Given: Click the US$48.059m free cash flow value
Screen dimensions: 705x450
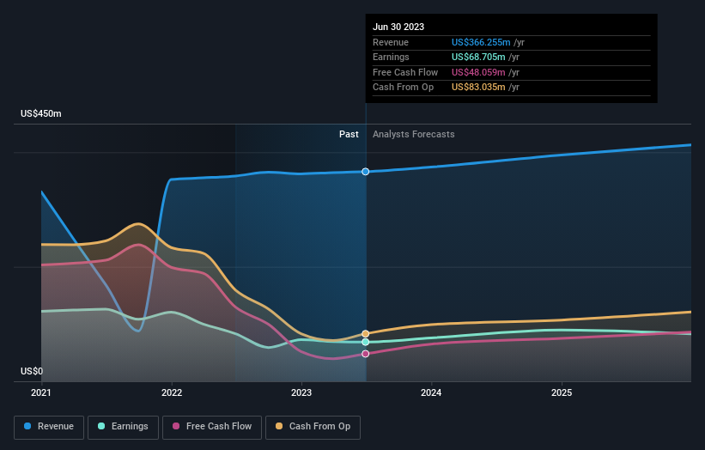Looking at the screenshot, I should pos(478,72).
